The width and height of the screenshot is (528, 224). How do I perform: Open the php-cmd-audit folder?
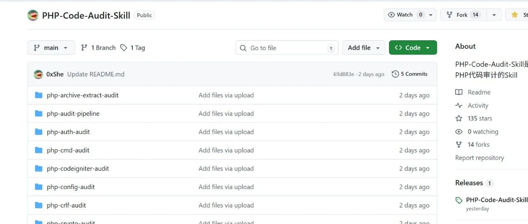68,150
